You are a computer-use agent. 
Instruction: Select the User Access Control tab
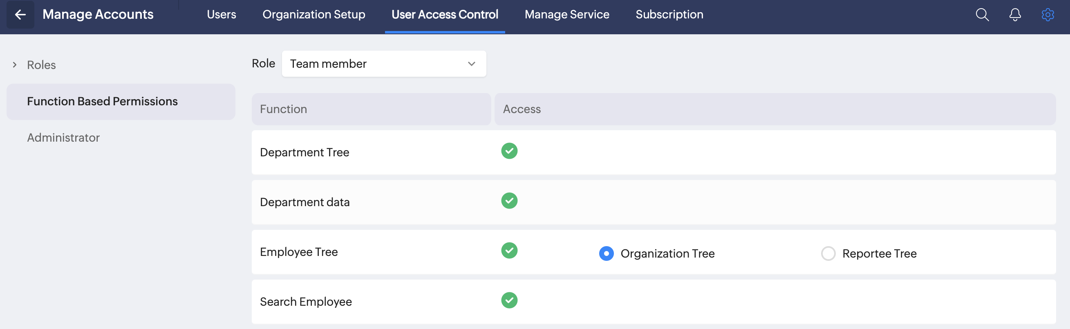click(x=444, y=15)
